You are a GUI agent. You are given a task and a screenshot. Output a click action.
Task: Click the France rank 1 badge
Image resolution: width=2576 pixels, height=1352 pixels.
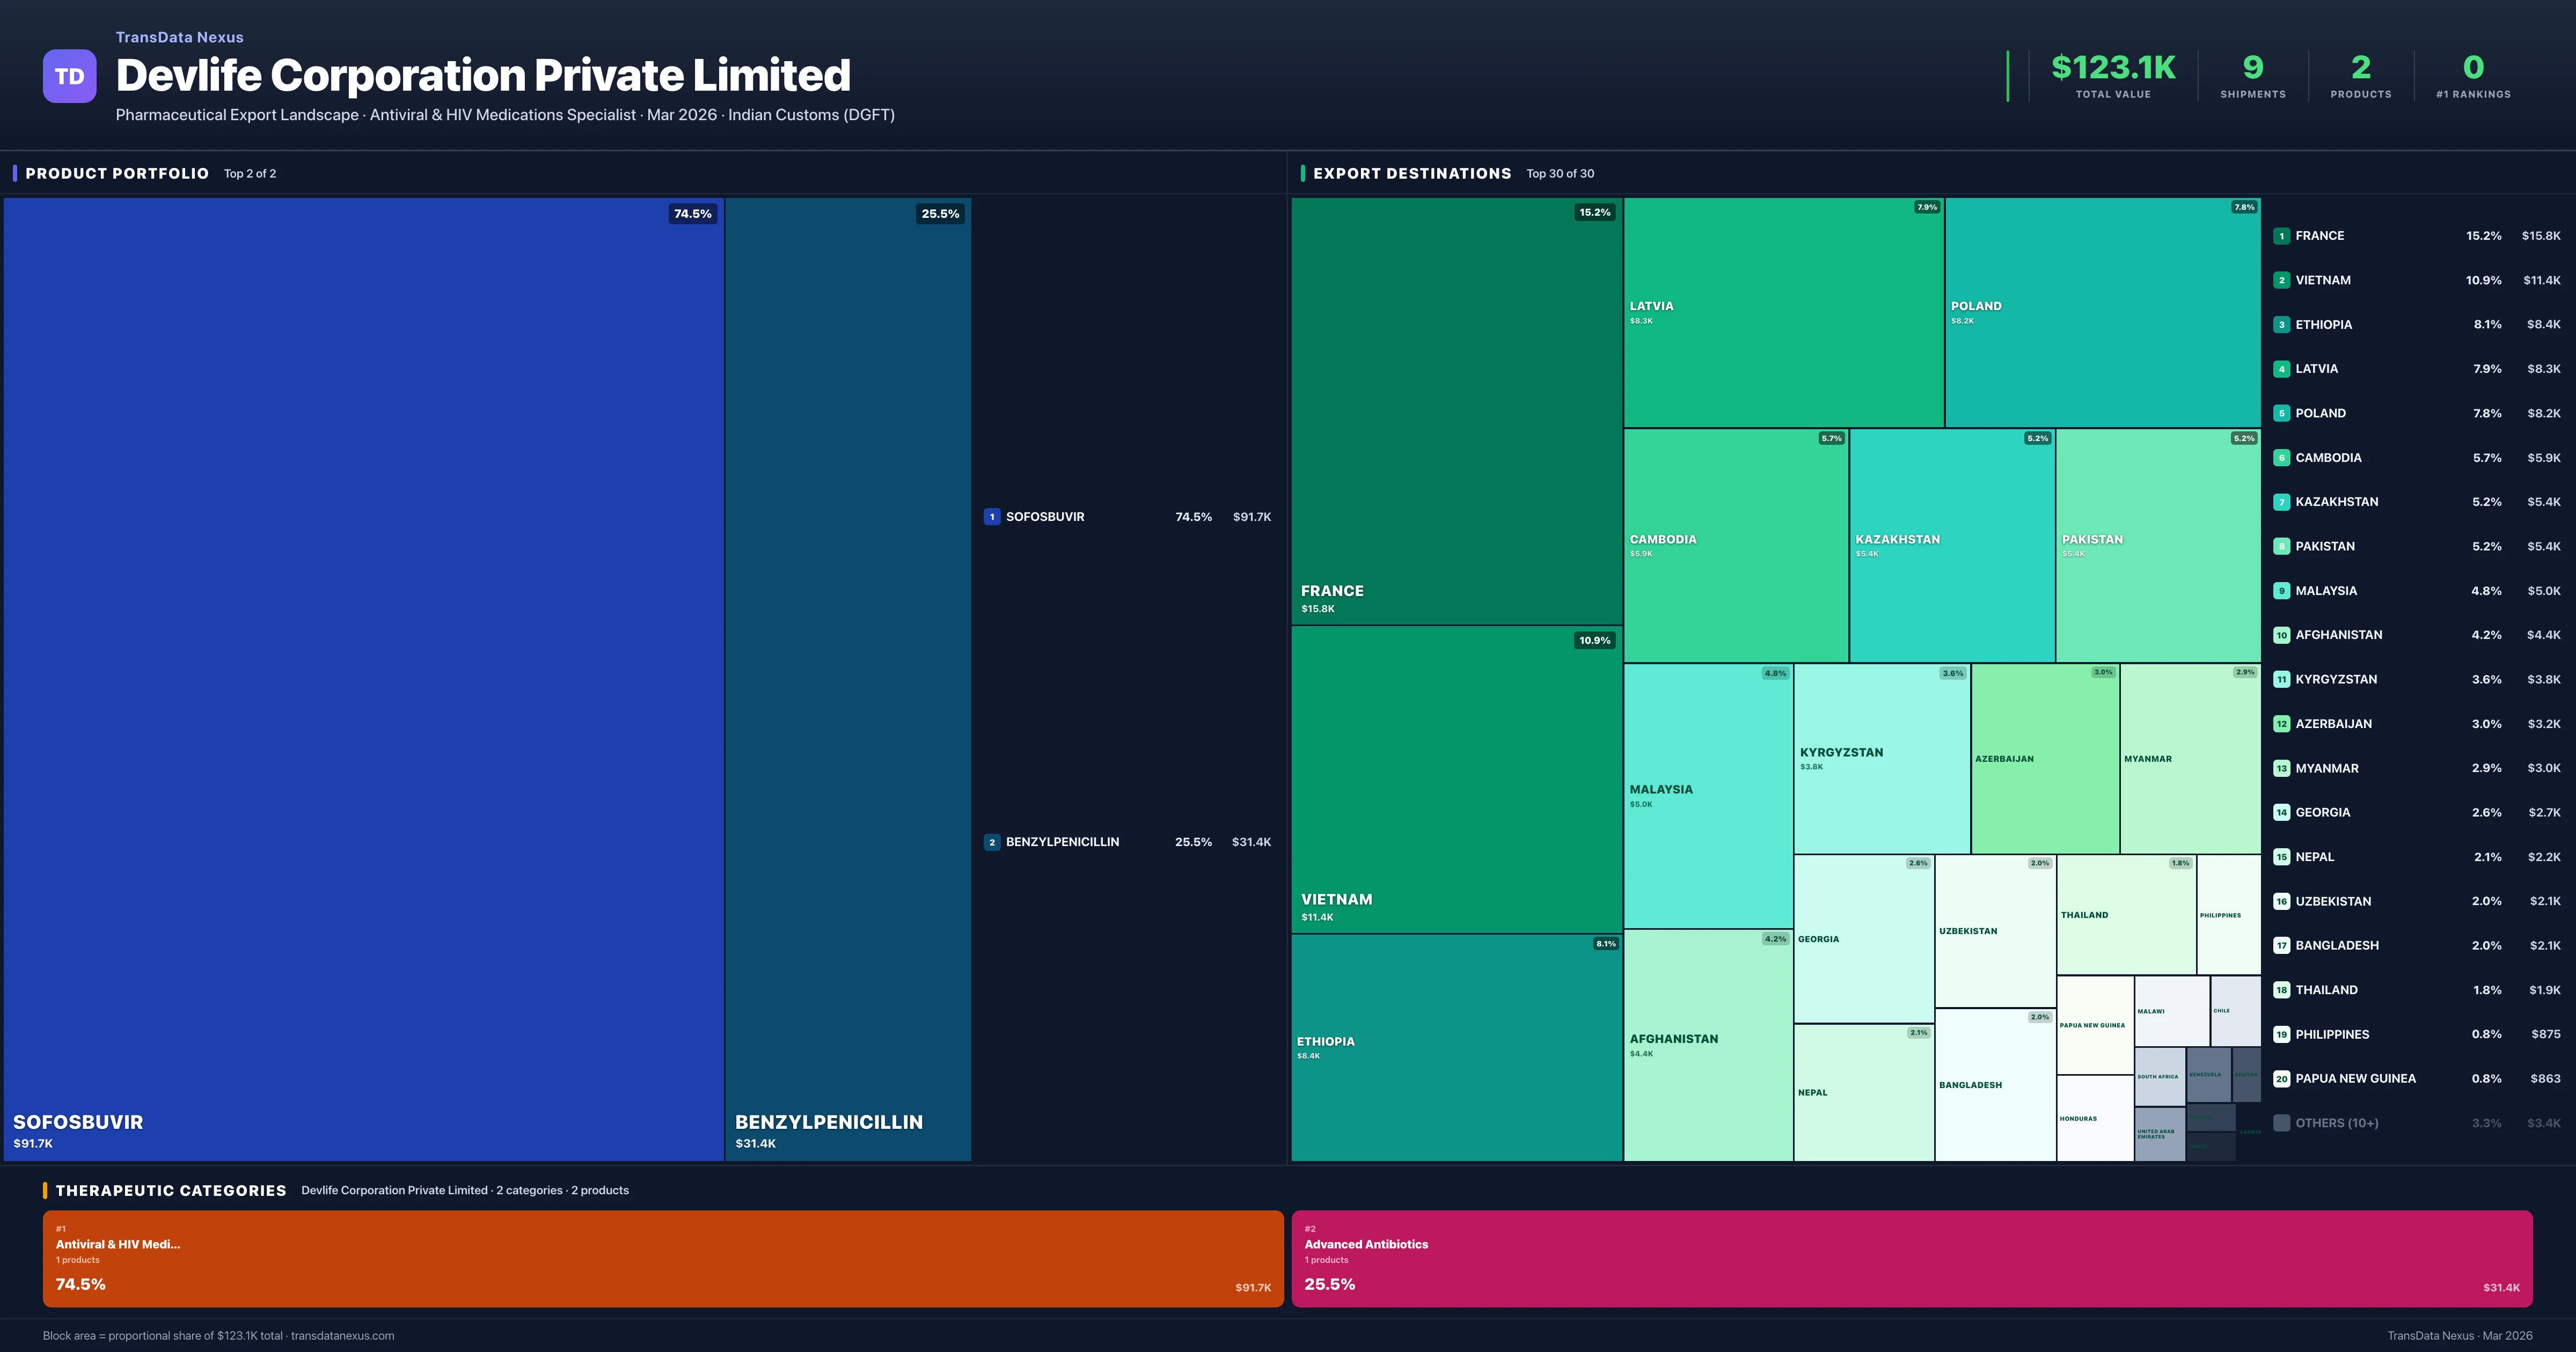coord(2281,236)
